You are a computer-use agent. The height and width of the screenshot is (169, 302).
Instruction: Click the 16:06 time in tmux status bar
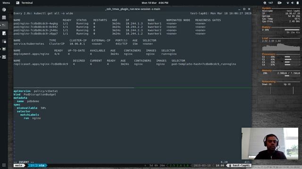(x=220, y=165)
